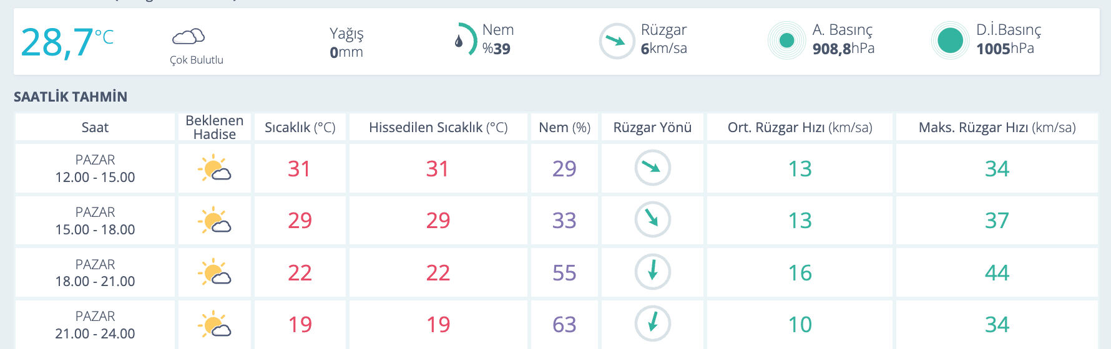Click the current wind direction compass icon

pos(617,41)
